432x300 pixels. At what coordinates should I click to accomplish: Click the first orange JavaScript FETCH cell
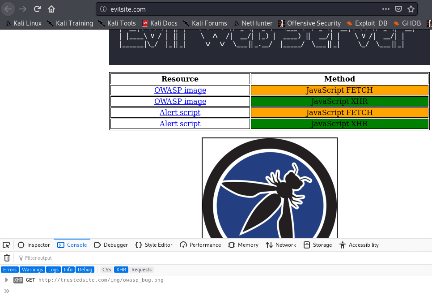(339, 90)
